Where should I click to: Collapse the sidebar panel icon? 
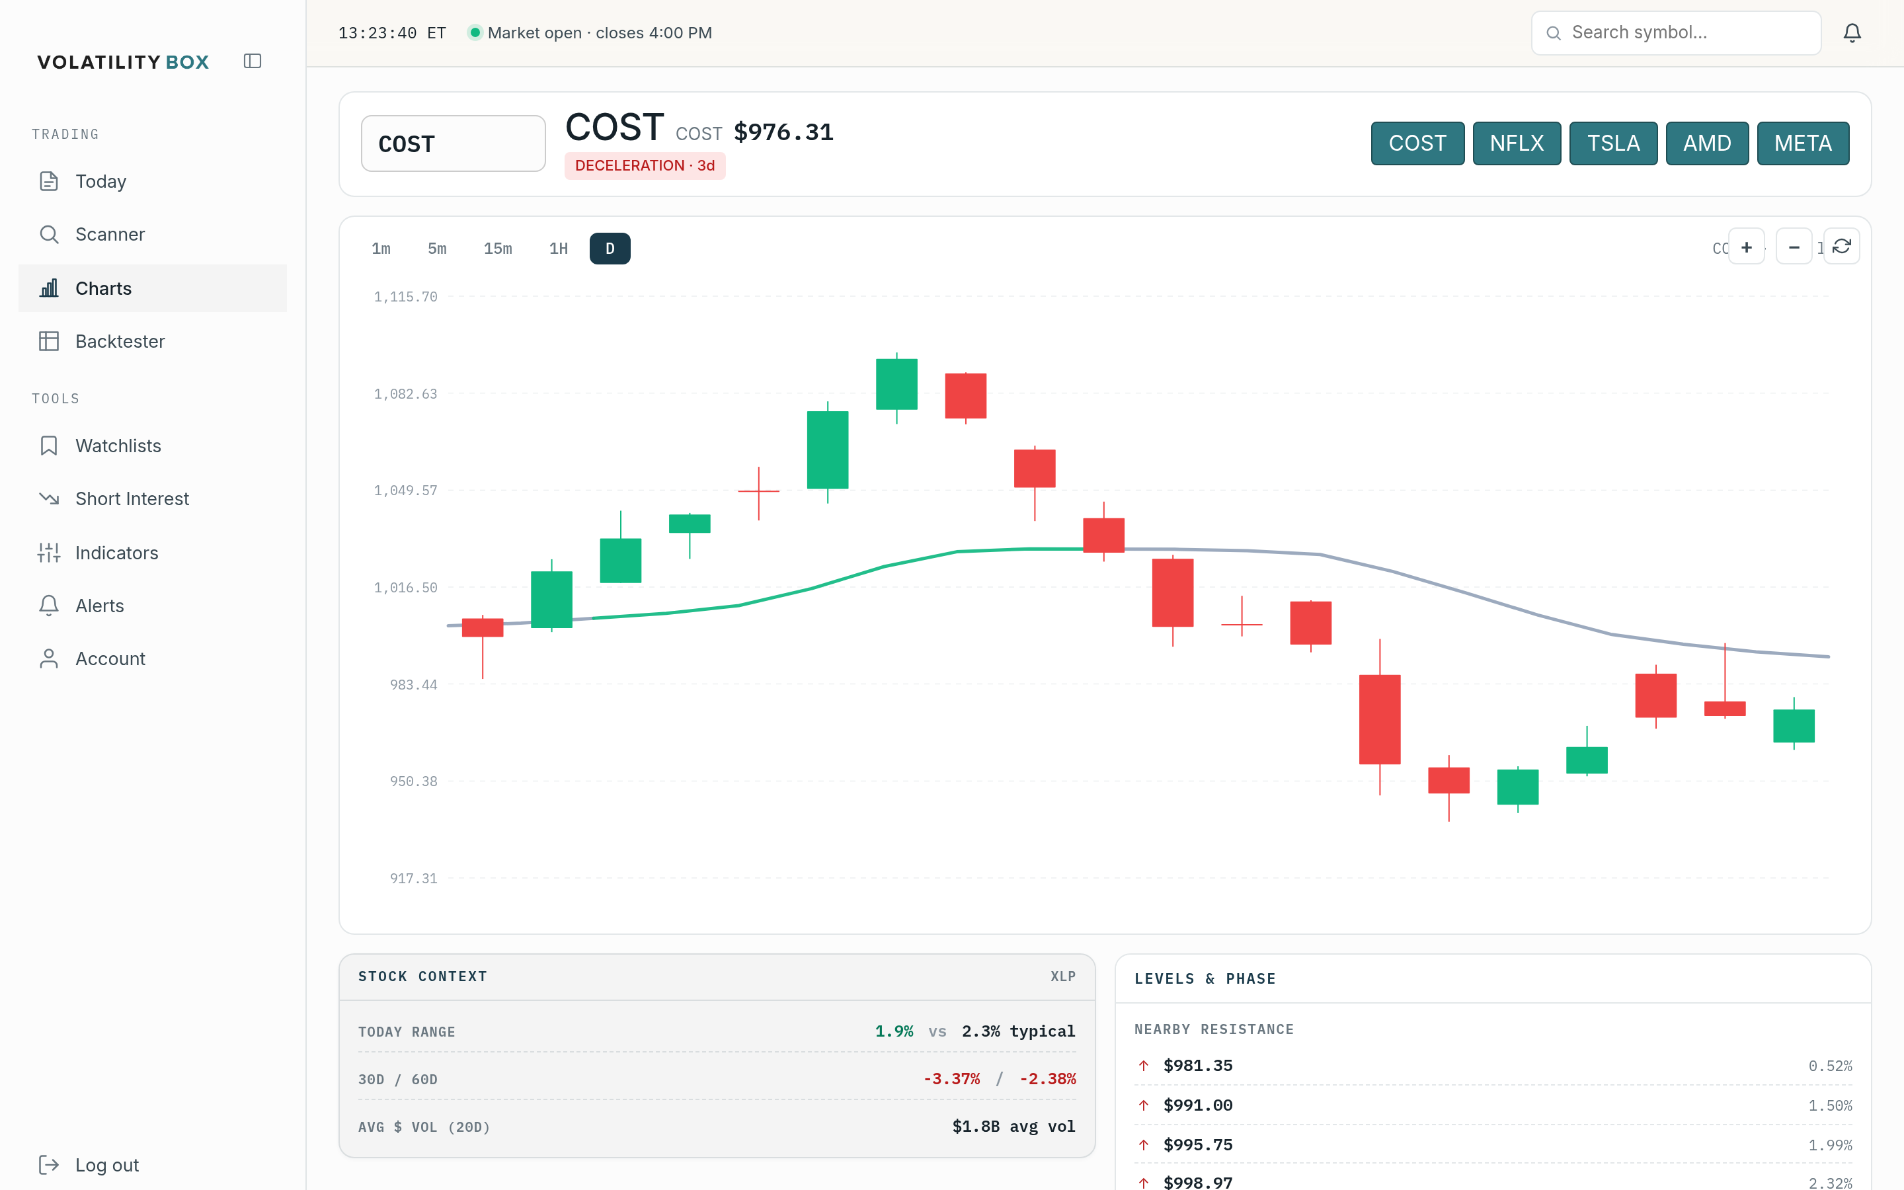253,61
